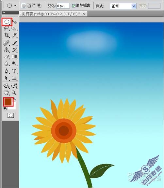This screenshot has height=188, width=164.
Task: Pick the Crop tool
Action: (x=7, y=35)
